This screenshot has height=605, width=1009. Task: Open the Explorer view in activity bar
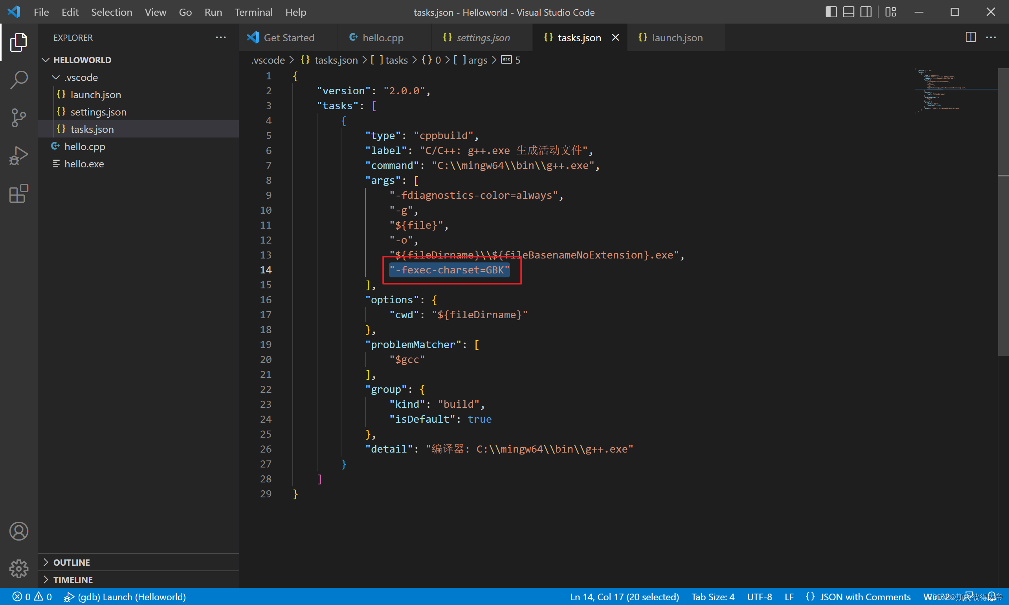[x=18, y=42]
